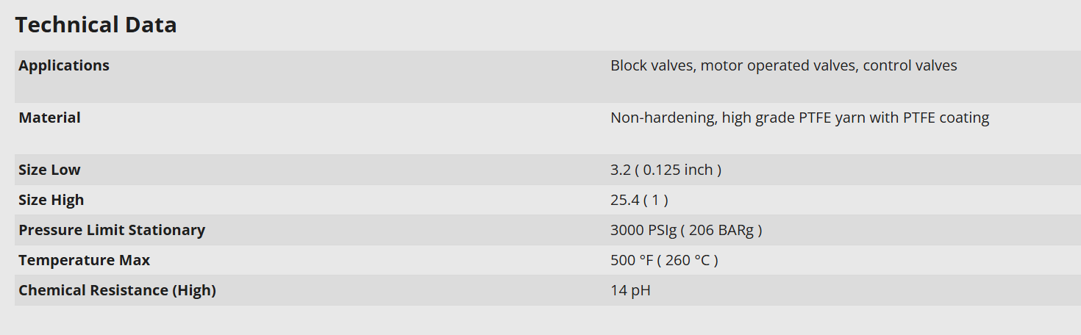Select the Size Low label

[x=49, y=170]
